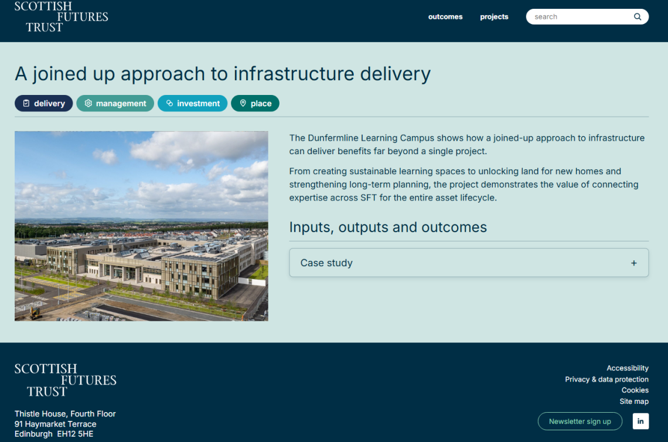Open the Cookies link
The height and width of the screenshot is (442, 668).
click(635, 390)
